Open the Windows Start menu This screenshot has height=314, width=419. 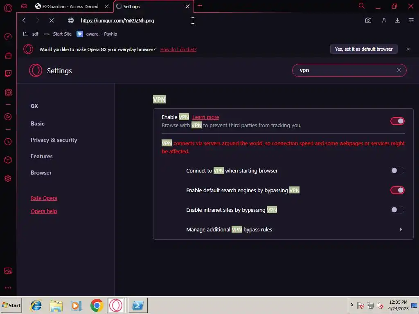11,305
